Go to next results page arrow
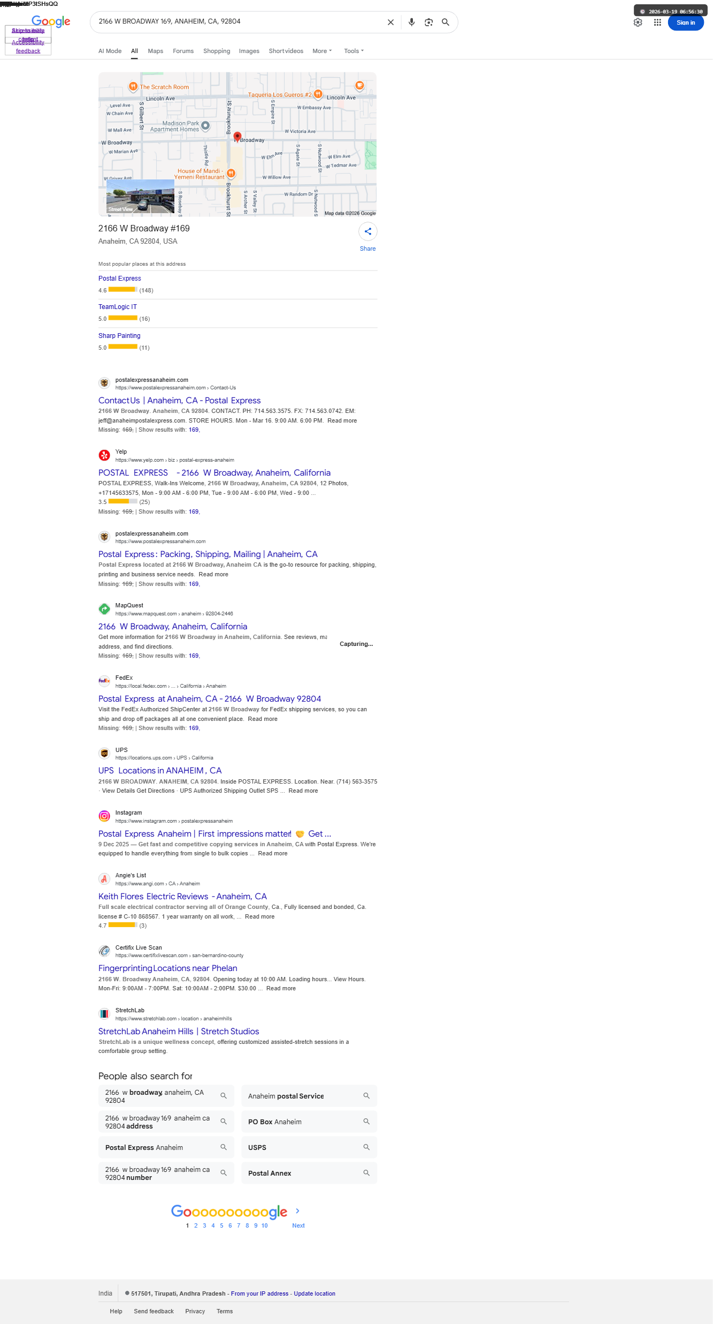The height and width of the screenshot is (1324, 721). [298, 1211]
